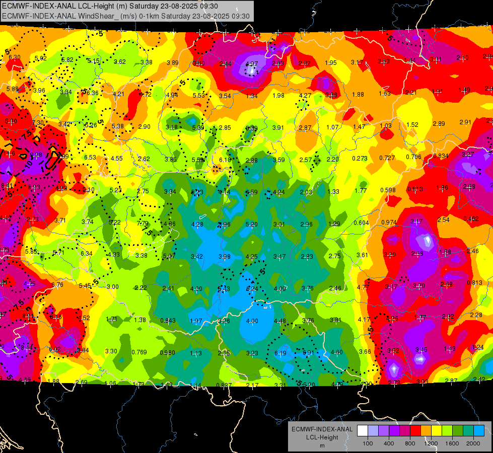
Task: Click the wind shear value 0.843
Action: [x=168, y=321]
